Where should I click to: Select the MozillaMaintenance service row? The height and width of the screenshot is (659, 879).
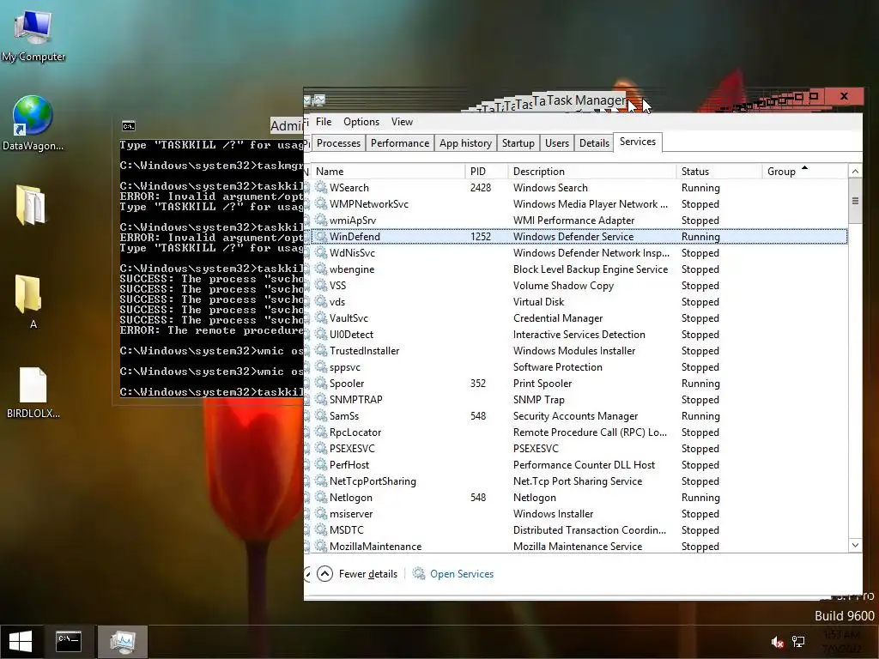[579, 546]
